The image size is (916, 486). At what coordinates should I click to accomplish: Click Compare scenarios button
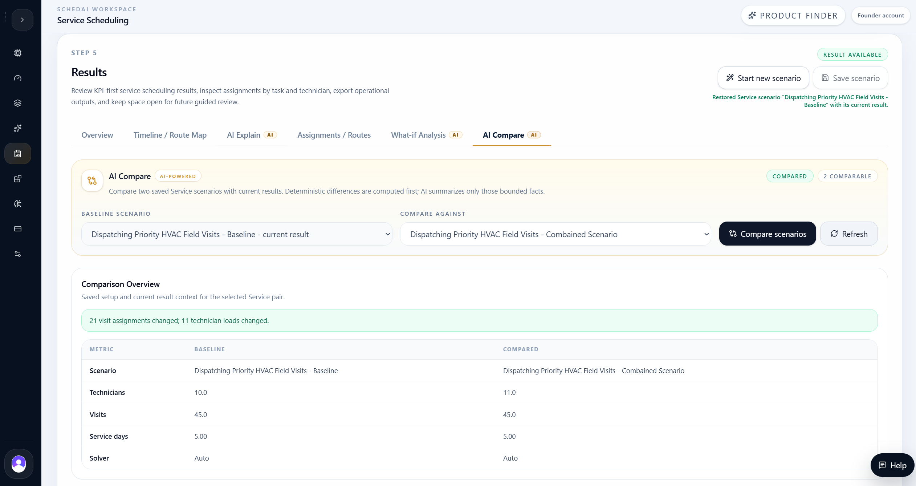pos(768,234)
